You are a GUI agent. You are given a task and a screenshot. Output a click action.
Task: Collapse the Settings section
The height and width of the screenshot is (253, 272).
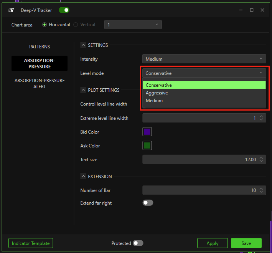coord(83,45)
